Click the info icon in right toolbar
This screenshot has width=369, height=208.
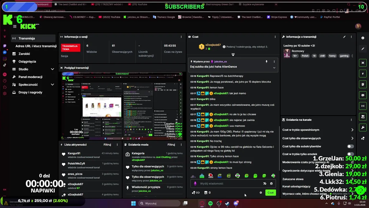363,38
